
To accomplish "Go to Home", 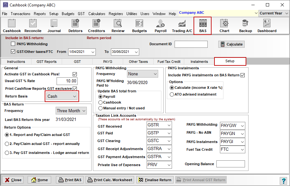I will [40, 180].
